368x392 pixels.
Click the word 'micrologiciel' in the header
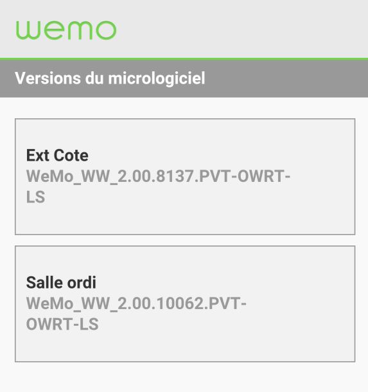click(157, 78)
